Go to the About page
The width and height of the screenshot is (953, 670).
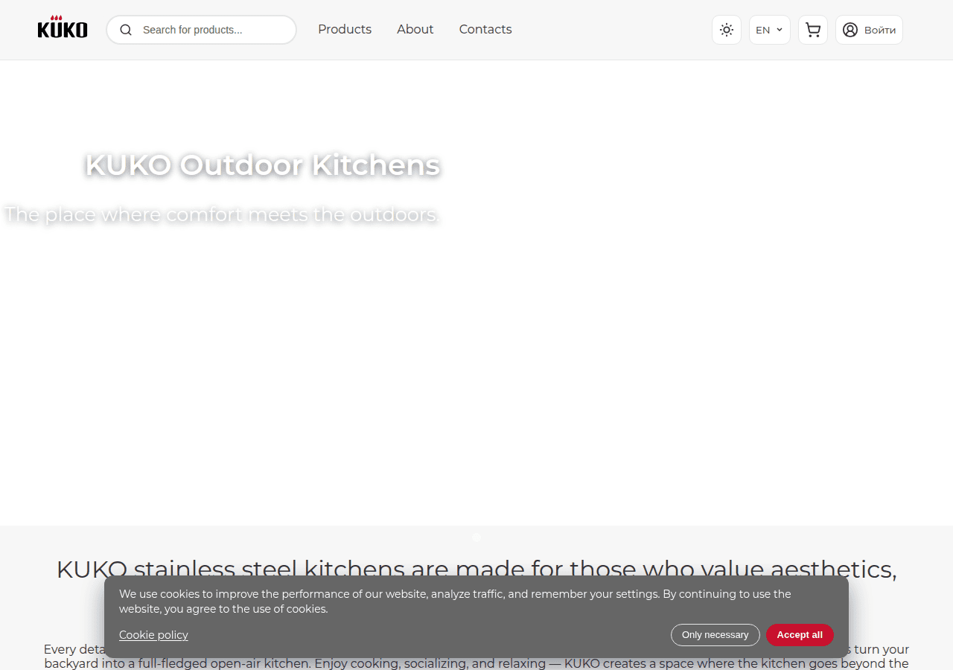(415, 30)
